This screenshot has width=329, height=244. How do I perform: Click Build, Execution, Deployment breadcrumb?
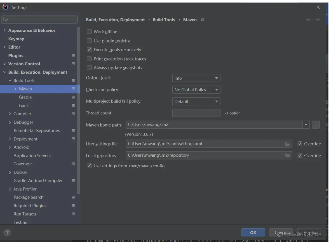(115, 20)
